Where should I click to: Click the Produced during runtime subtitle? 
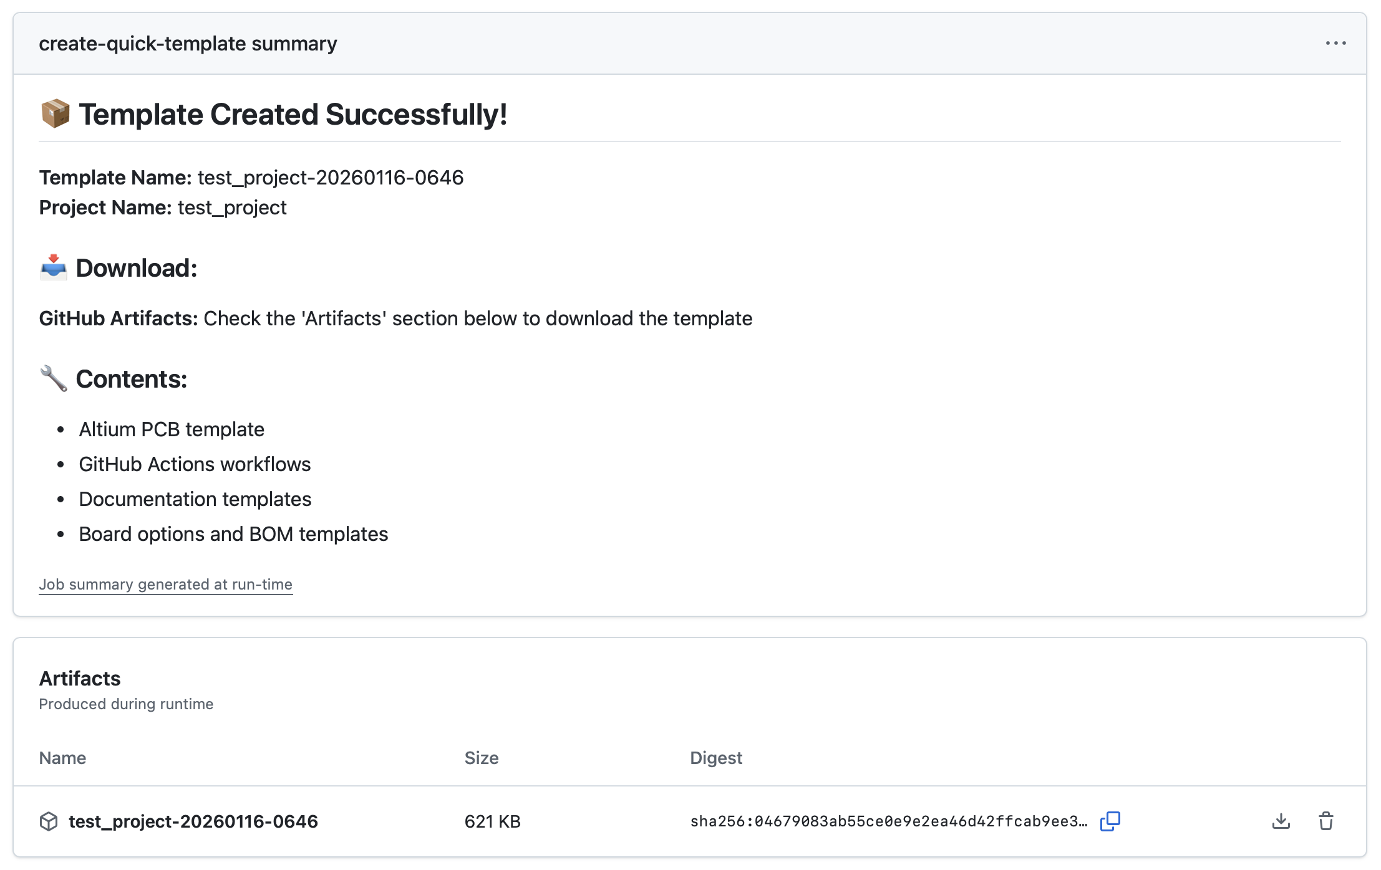coord(126,704)
